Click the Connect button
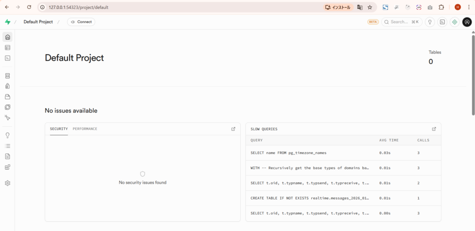This screenshot has height=231, width=475. coord(81,22)
